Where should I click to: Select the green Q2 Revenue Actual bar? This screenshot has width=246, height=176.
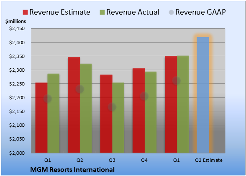86,108
